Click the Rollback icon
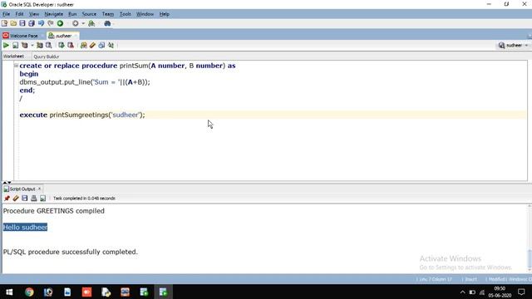 71,45
